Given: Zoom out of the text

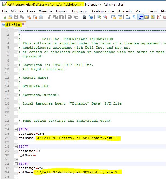Looking at the screenshot, I should pos(105,17).
